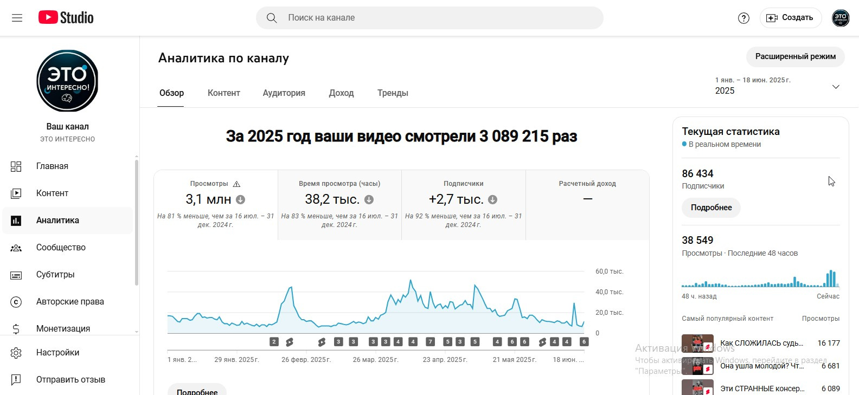Image resolution: width=859 pixels, height=395 pixels.
Task: Click the down arrow icon beside 38,2 тыс.
Action: click(x=369, y=199)
